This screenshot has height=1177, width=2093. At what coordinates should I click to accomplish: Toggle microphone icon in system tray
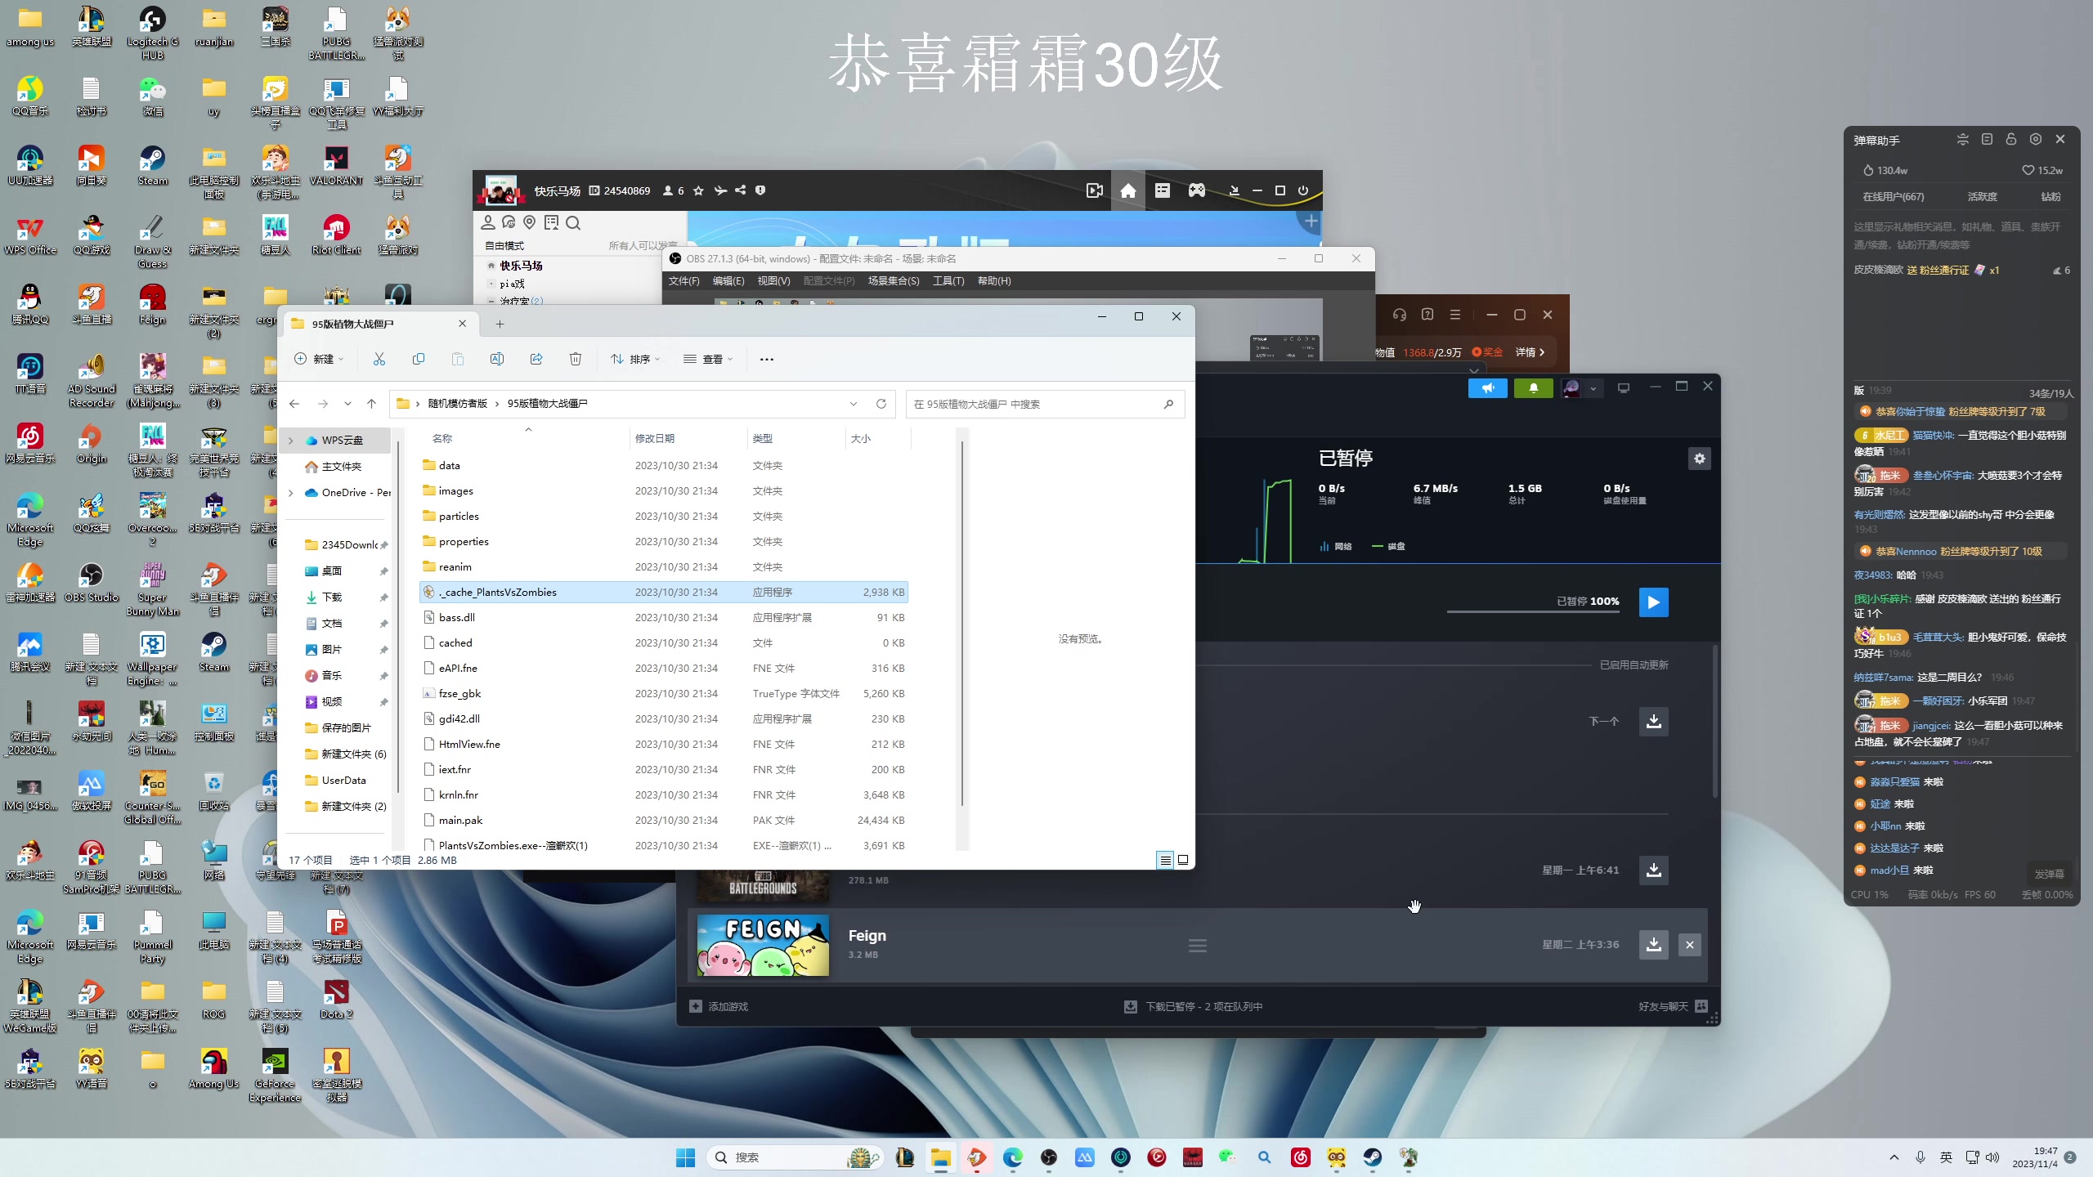(x=1920, y=1157)
